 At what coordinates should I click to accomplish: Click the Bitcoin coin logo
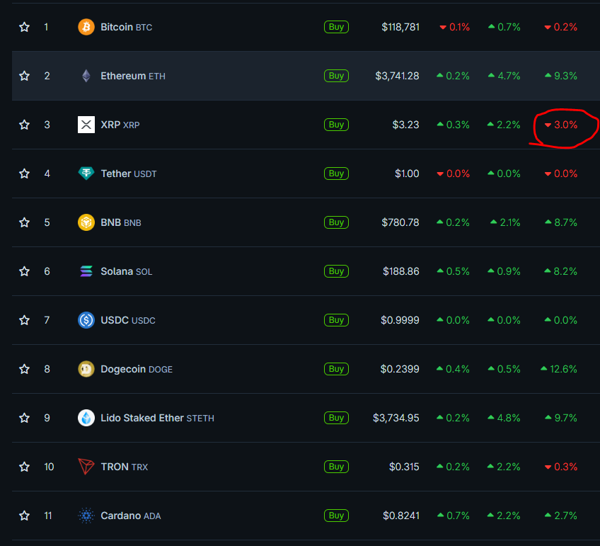click(x=86, y=27)
